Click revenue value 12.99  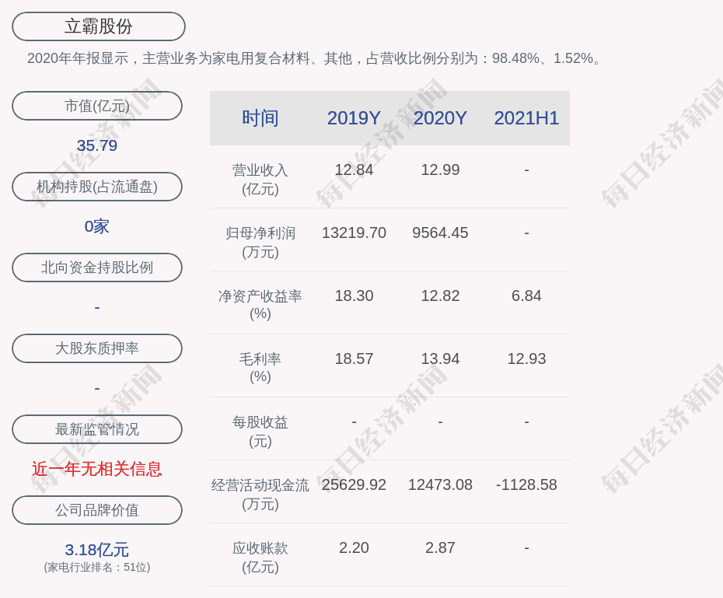coord(440,170)
